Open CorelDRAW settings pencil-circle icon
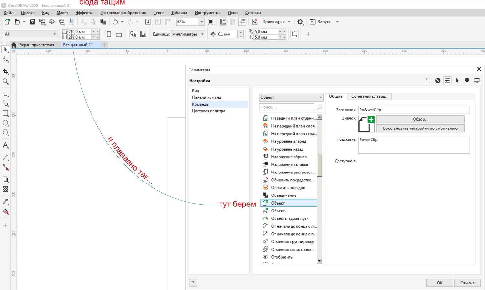The height and width of the screenshot is (290, 485). pyautogui.click(x=437, y=80)
